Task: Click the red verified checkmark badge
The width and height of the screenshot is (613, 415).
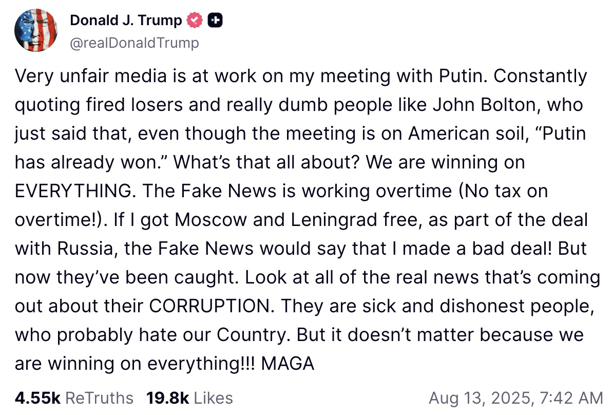Action: pos(193,21)
